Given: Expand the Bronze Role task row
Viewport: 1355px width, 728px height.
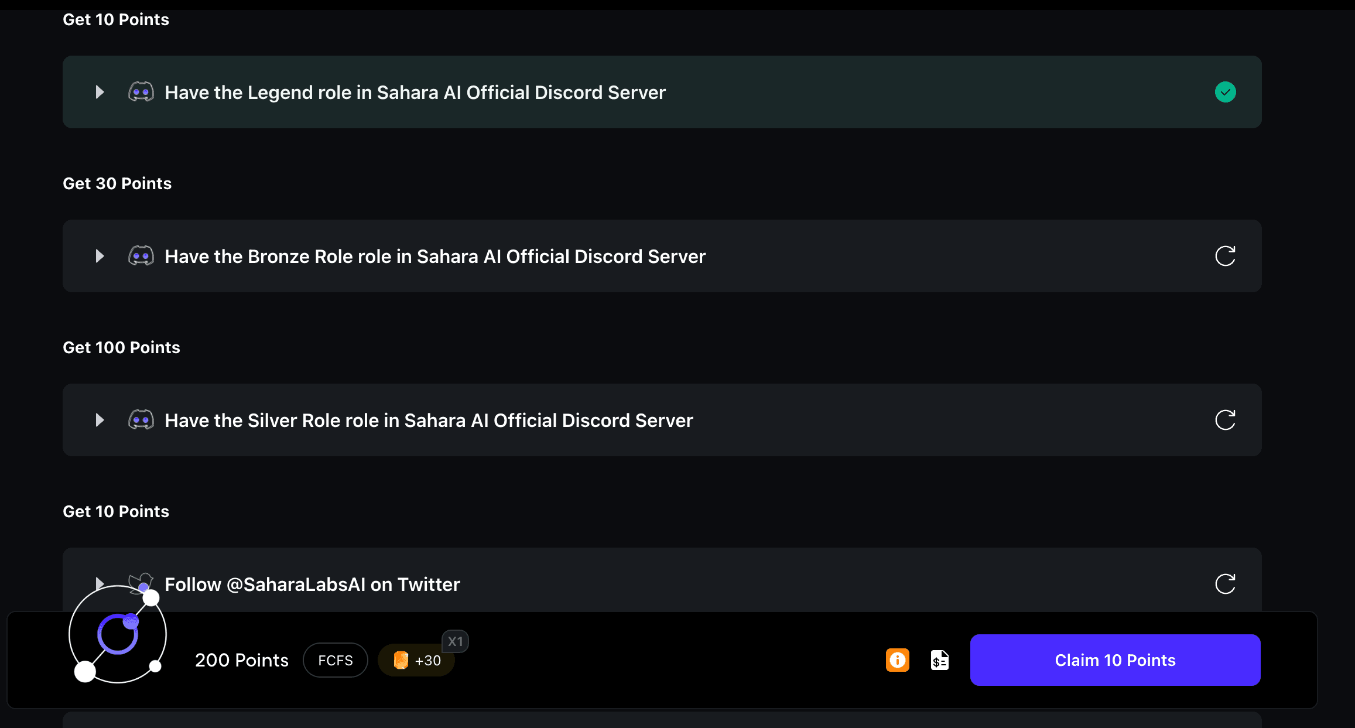Looking at the screenshot, I should click(100, 256).
